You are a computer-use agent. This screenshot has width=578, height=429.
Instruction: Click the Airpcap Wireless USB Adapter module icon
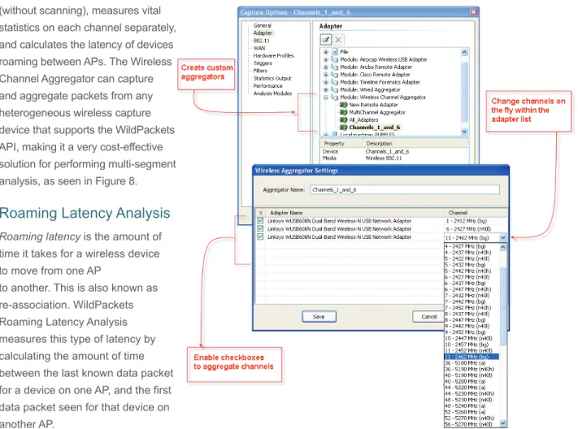(335, 59)
